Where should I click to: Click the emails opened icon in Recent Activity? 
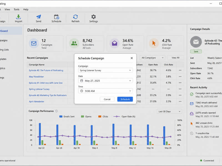[191, 114]
